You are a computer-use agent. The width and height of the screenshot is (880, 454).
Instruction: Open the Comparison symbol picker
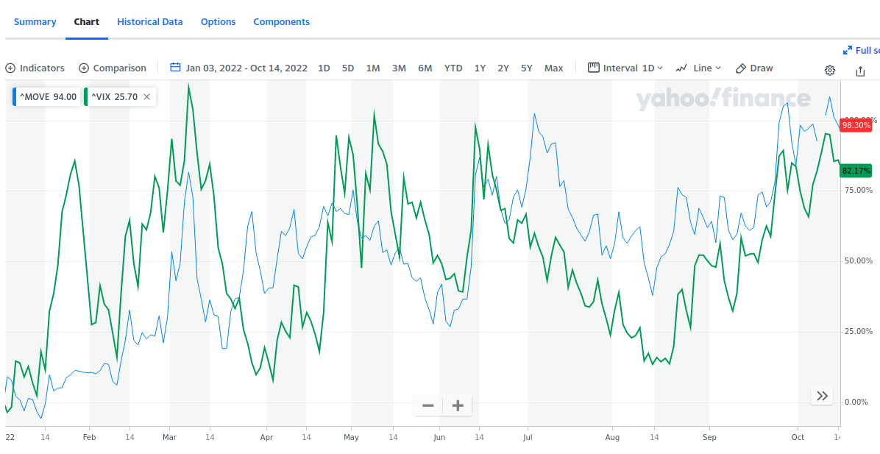[113, 68]
